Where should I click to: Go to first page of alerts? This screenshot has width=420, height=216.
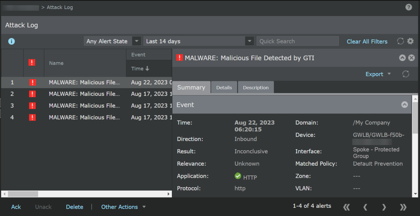(x=347, y=207)
